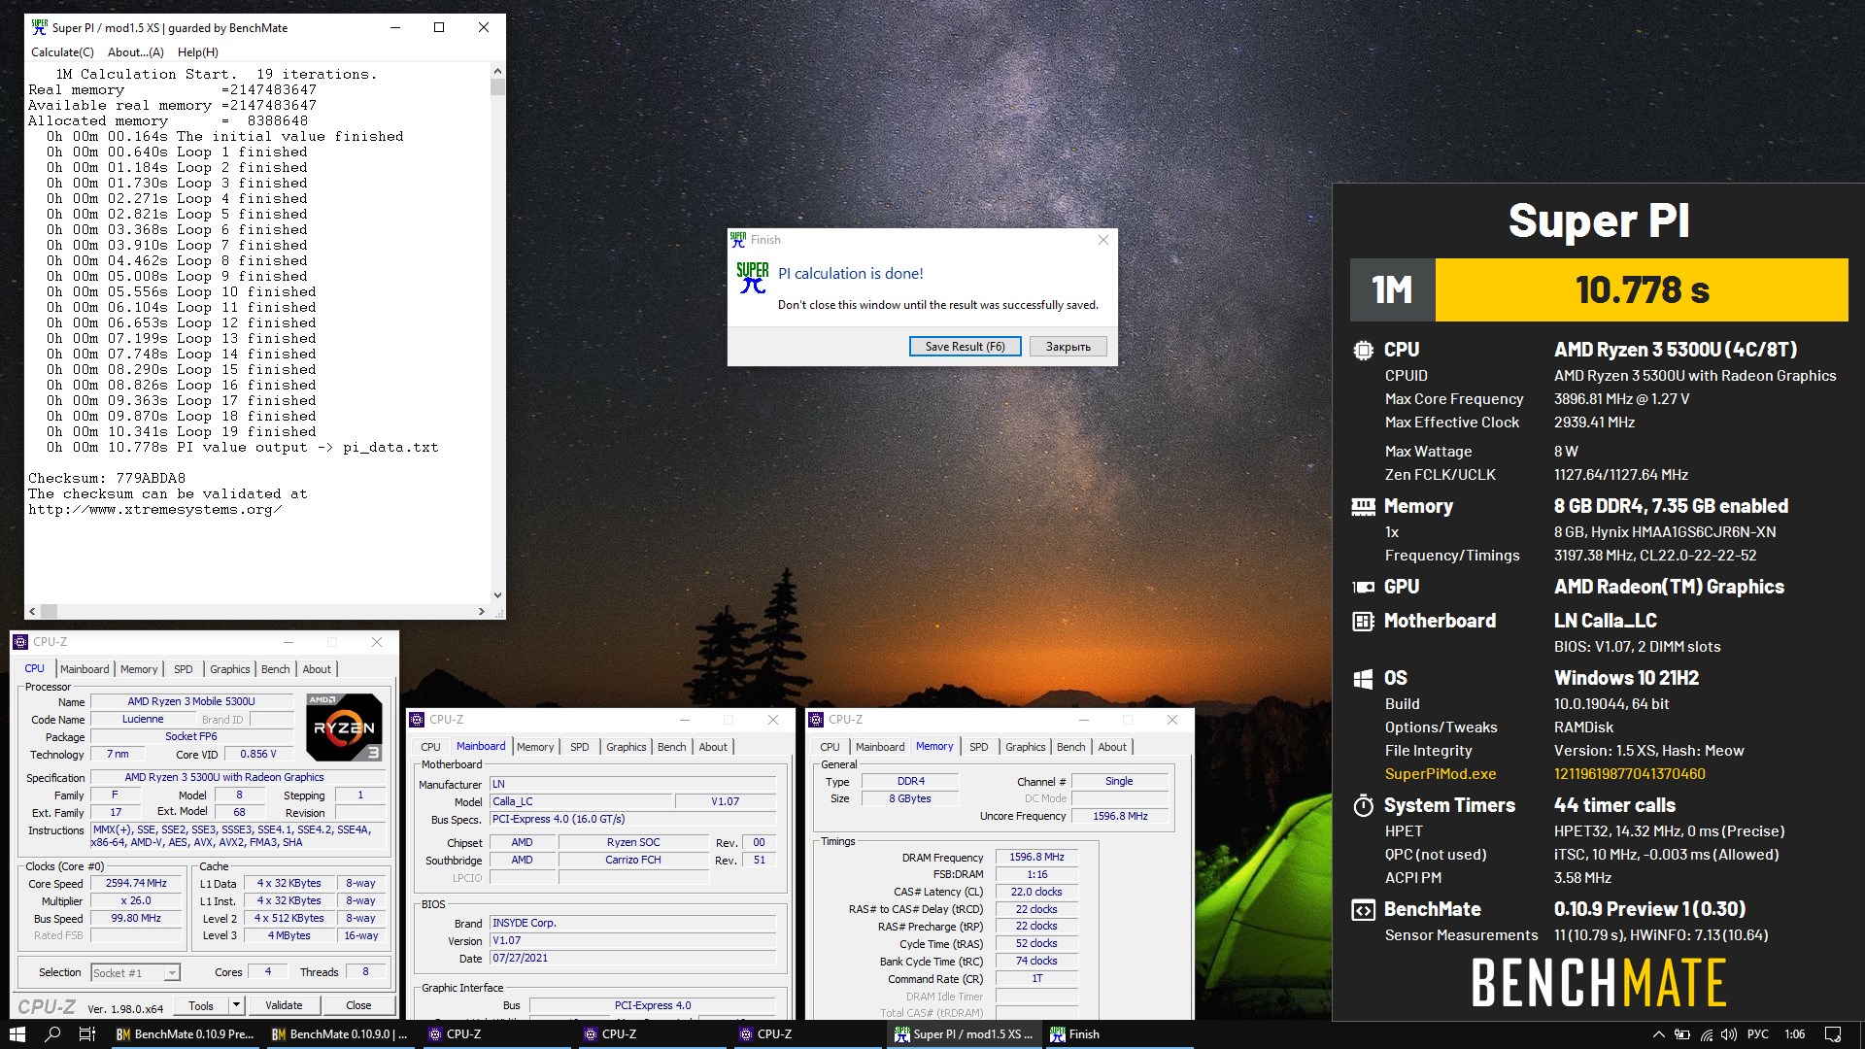
Task: Select the About tab in CPU-Z CPU window
Action: tap(317, 669)
